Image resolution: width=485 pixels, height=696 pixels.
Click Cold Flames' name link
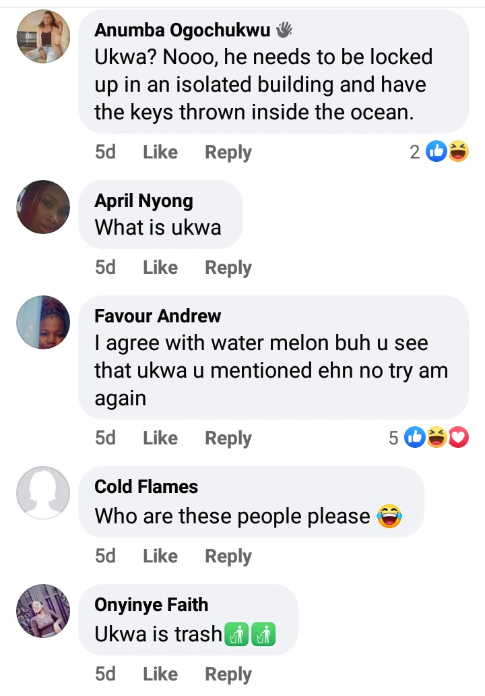[146, 486]
